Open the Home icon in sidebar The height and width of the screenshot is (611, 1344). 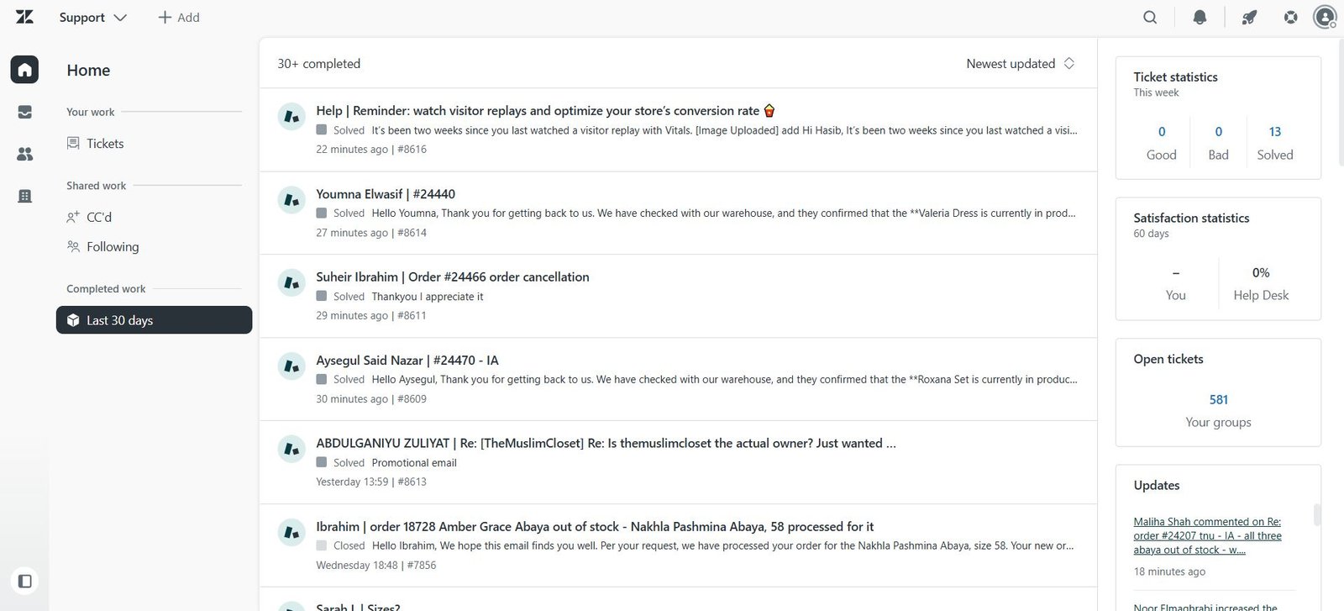24,70
